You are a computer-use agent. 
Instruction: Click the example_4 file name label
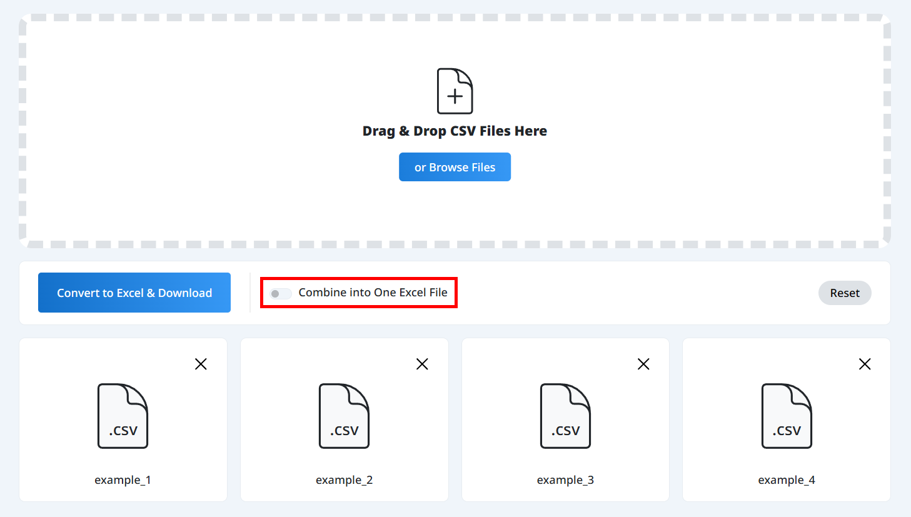(787, 480)
